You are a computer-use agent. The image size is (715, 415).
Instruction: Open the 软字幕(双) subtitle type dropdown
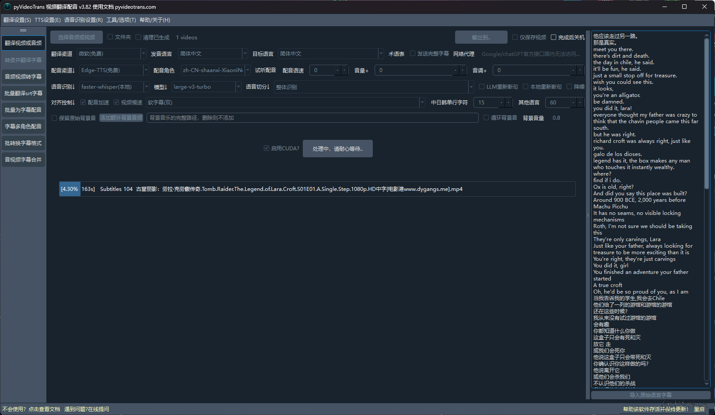pos(285,103)
